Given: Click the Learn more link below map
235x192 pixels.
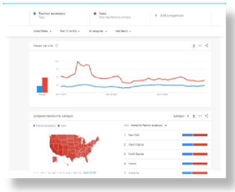Looking at the screenshot, I should click(x=89, y=173).
